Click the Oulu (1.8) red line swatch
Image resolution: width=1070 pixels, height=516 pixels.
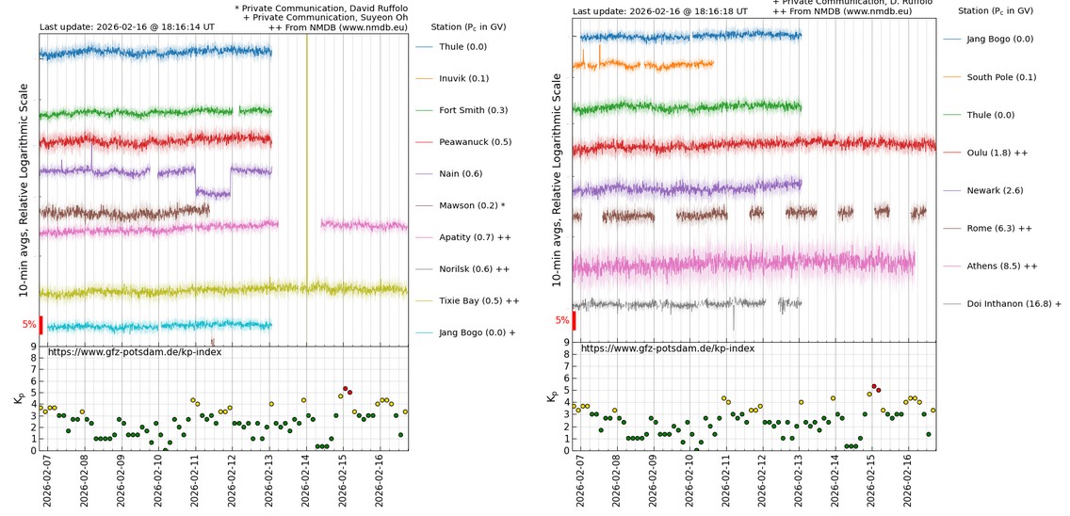(952, 153)
